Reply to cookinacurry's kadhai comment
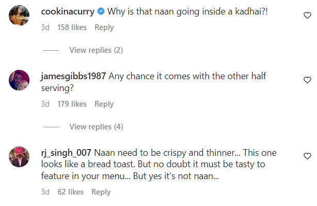The width and height of the screenshot is (317, 206). pyautogui.click(x=104, y=27)
